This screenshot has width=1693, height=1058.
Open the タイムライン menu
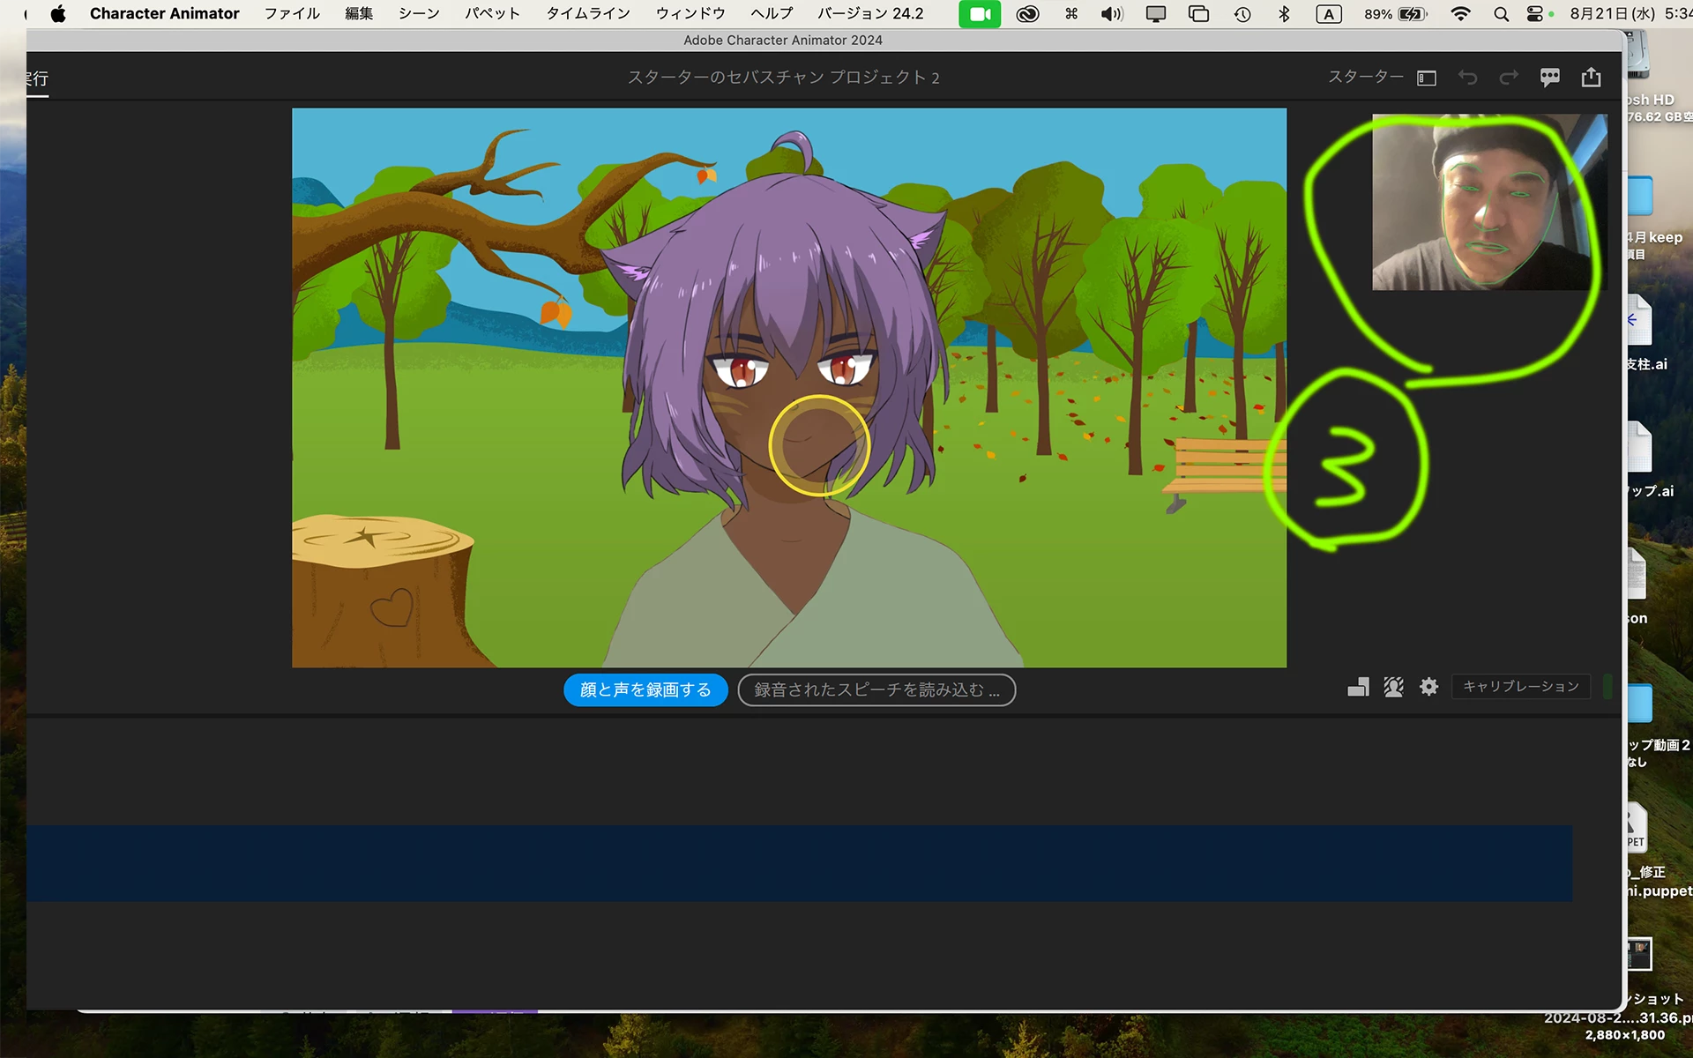coord(587,13)
